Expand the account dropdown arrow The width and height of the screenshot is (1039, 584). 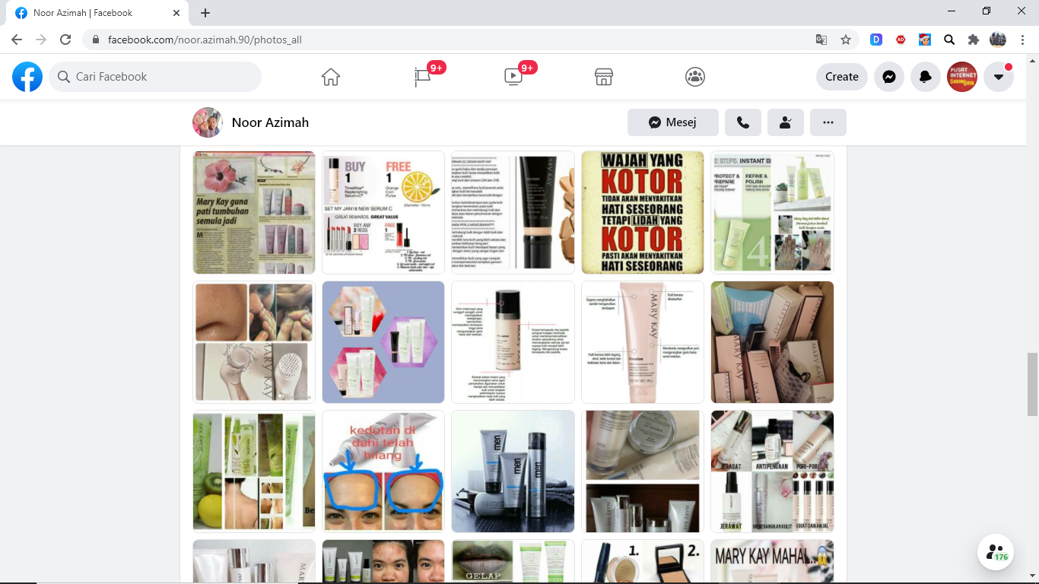tap(999, 77)
